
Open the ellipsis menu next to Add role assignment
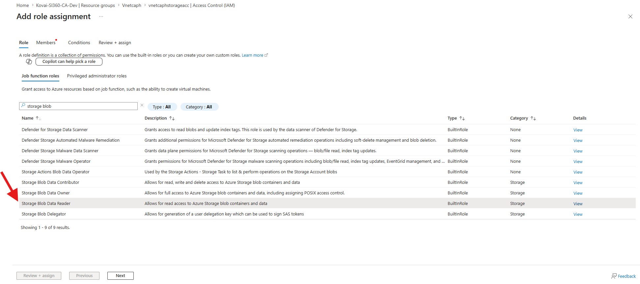click(101, 16)
